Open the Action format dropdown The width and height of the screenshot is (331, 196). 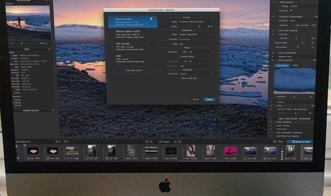click(x=196, y=22)
